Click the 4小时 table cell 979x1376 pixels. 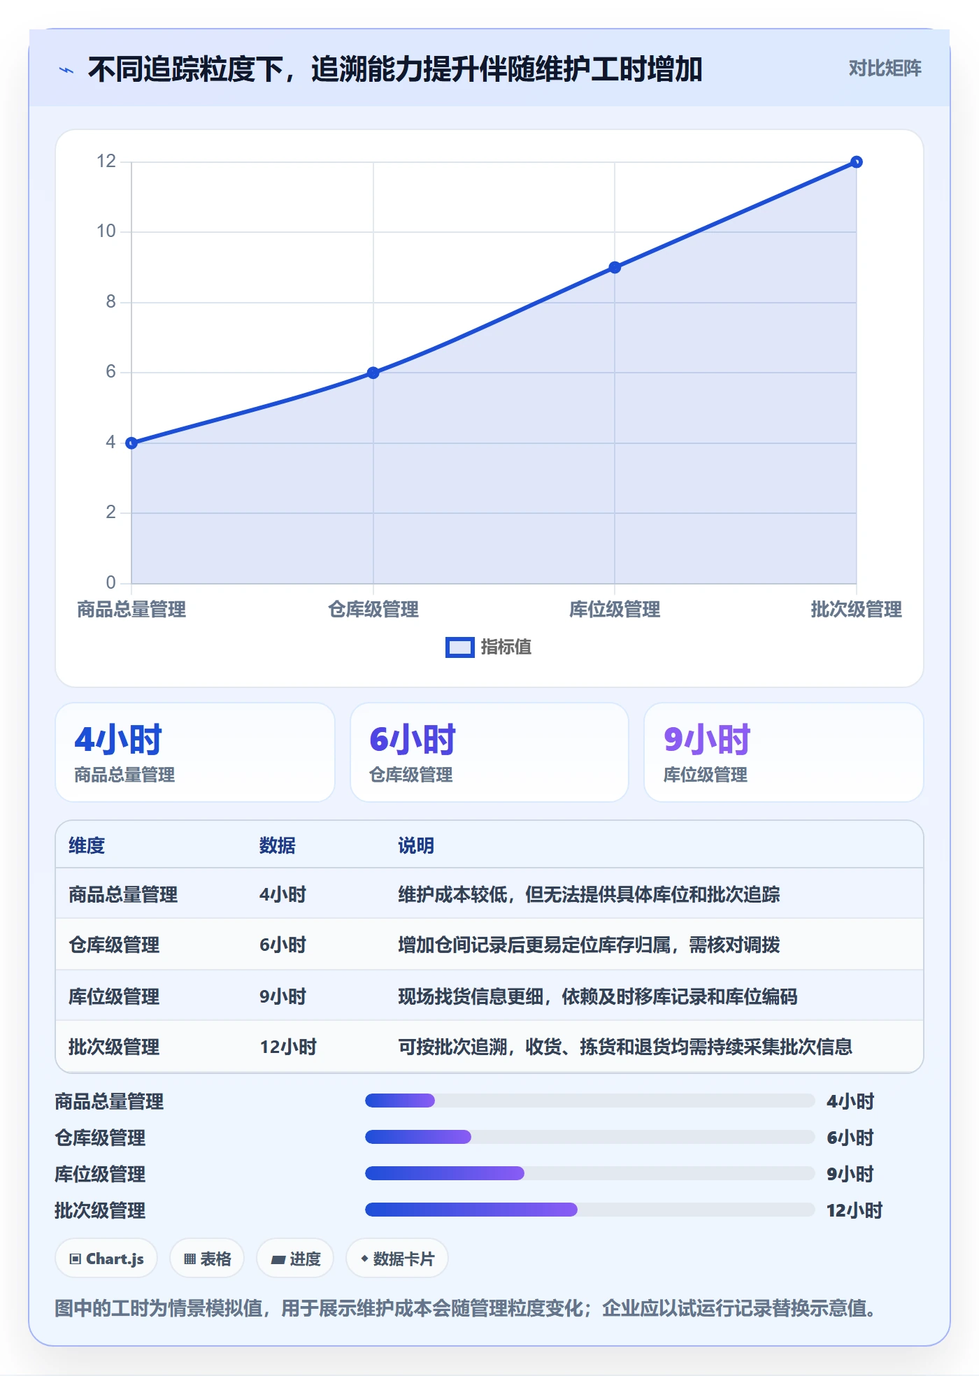(x=283, y=894)
